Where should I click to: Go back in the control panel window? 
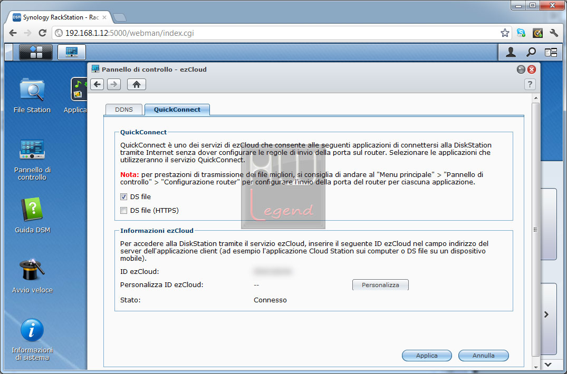[x=97, y=84]
